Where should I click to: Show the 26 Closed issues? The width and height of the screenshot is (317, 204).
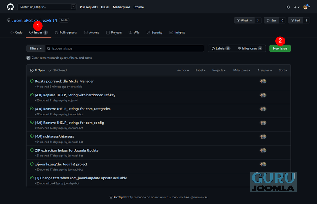(x=57, y=71)
